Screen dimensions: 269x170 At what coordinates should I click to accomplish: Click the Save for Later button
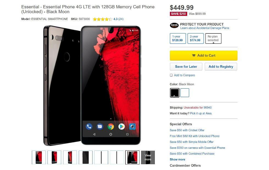coord(186,67)
